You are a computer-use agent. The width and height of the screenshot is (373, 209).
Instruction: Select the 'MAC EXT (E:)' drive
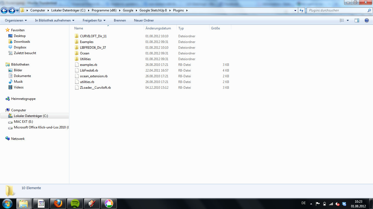(23, 122)
